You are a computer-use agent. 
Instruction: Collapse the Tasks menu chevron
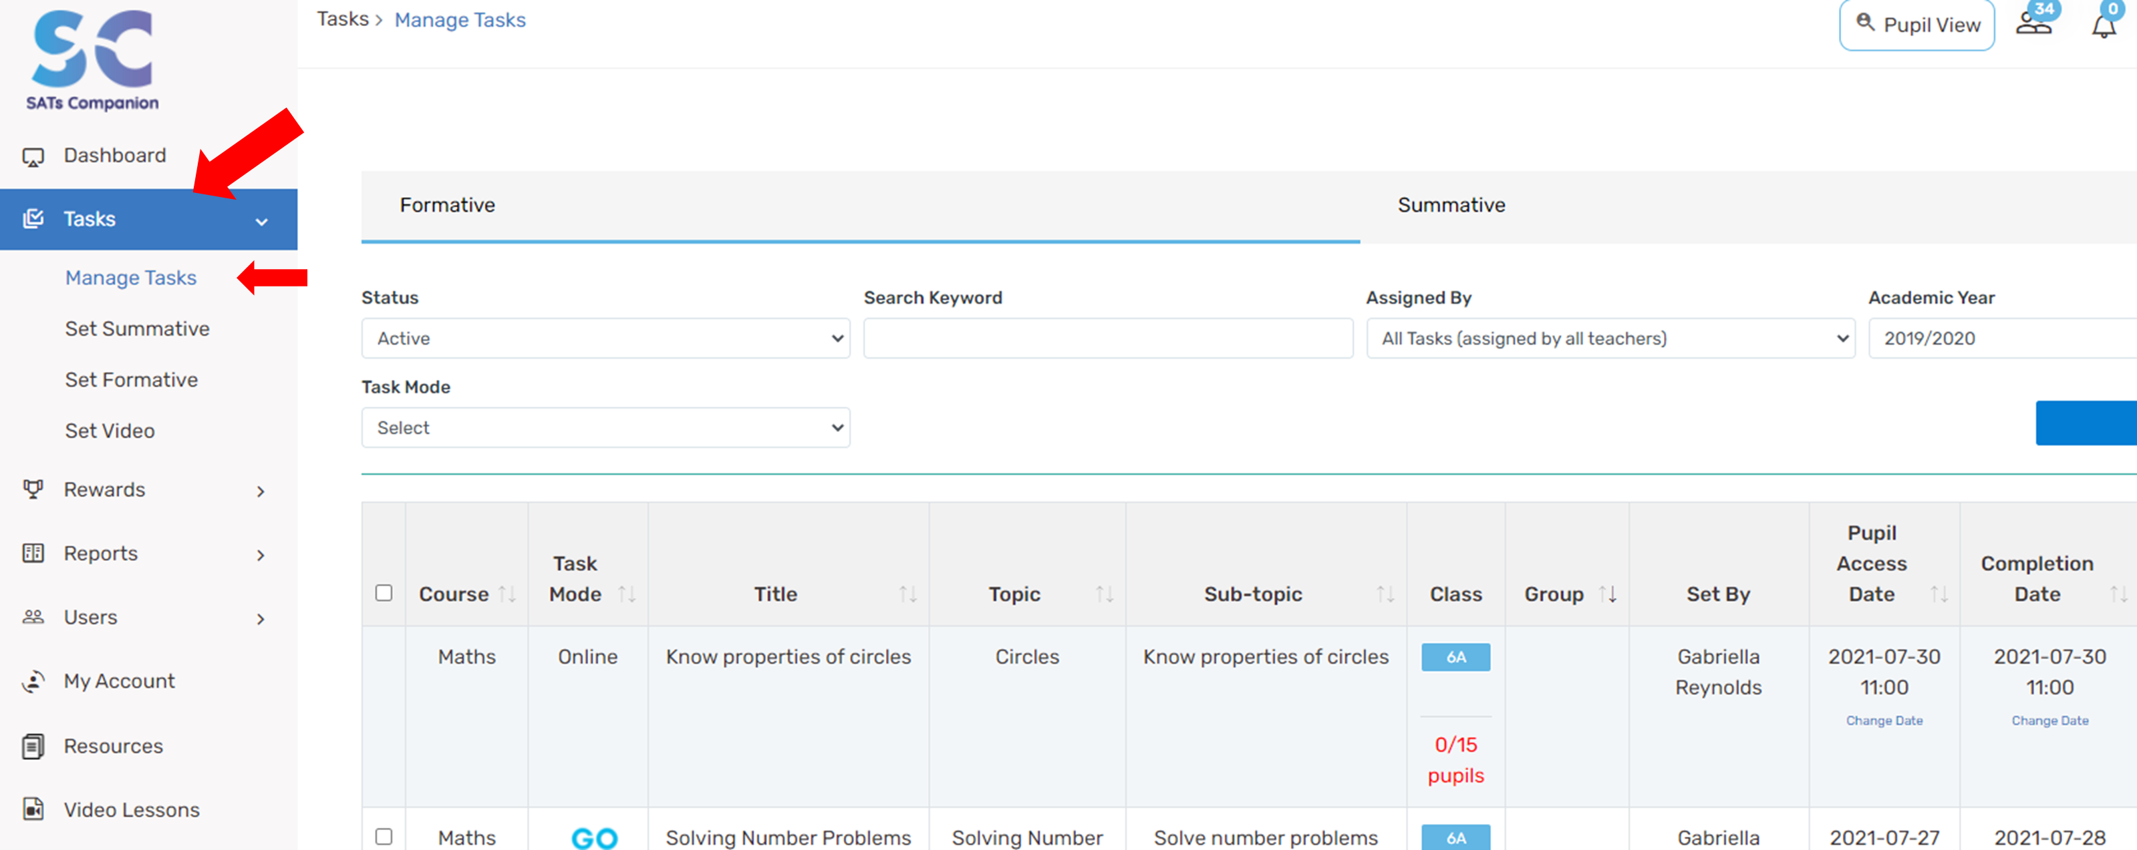[261, 222]
